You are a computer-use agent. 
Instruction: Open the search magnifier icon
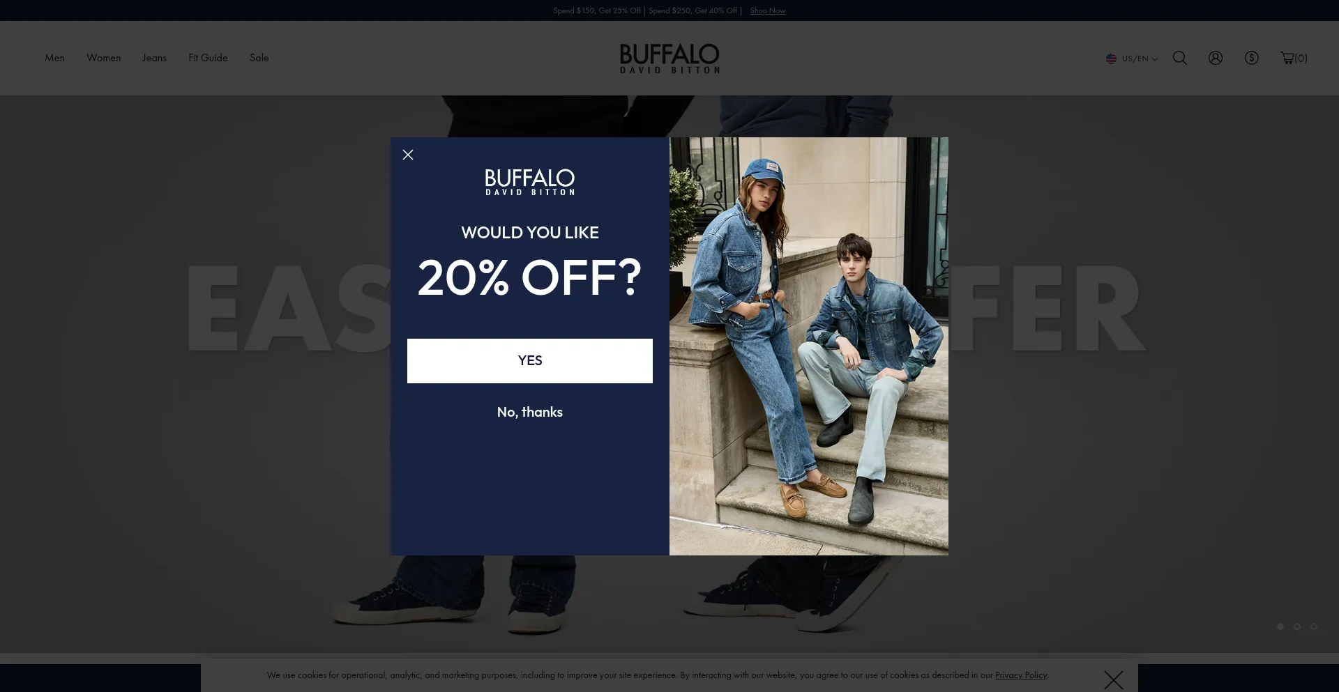click(x=1179, y=58)
